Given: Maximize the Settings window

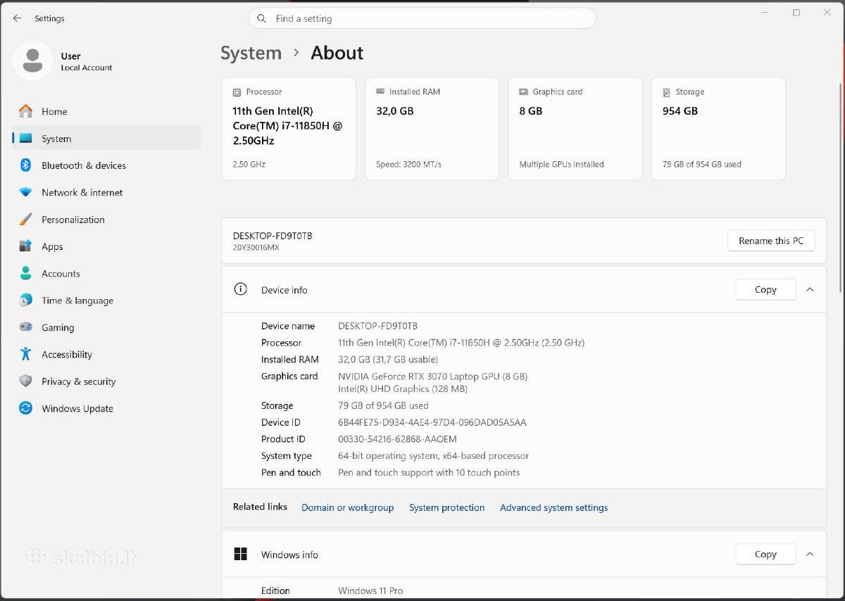Looking at the screenshot, I should [796, 13].
